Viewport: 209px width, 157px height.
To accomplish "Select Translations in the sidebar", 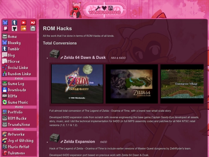I will click(19, 124).
